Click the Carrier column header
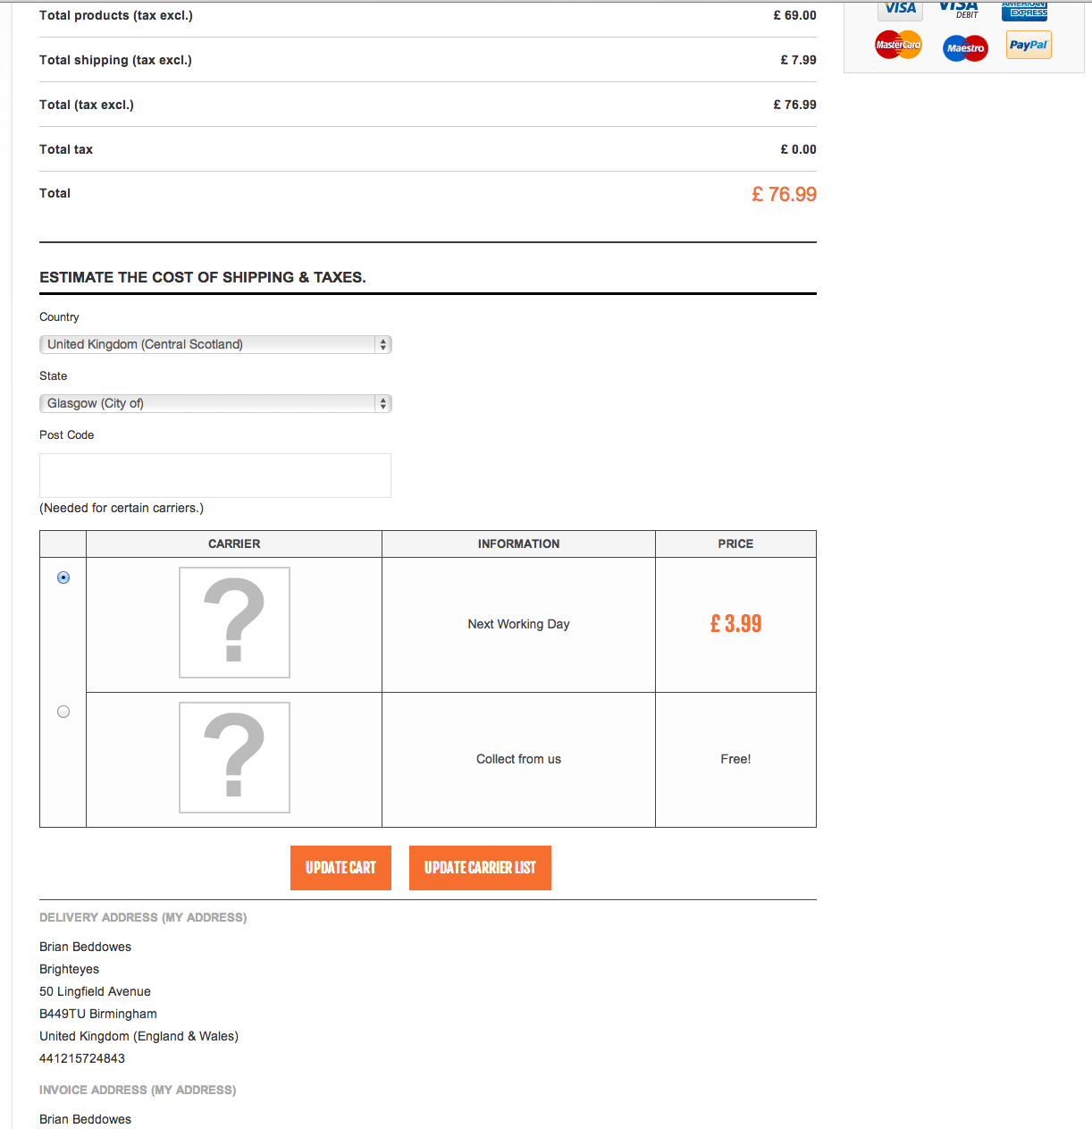Viewport: 1092px width, 1129px height. 234,543
